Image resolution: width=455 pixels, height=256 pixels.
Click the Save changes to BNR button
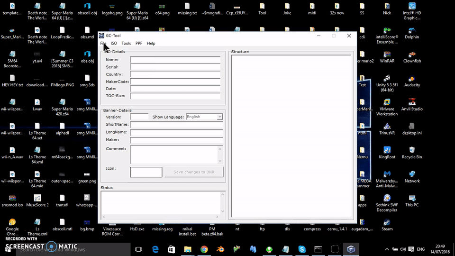tap(193, 172)
